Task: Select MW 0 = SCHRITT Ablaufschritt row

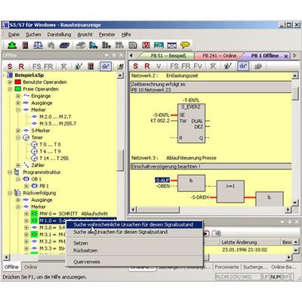Action: 73,214
